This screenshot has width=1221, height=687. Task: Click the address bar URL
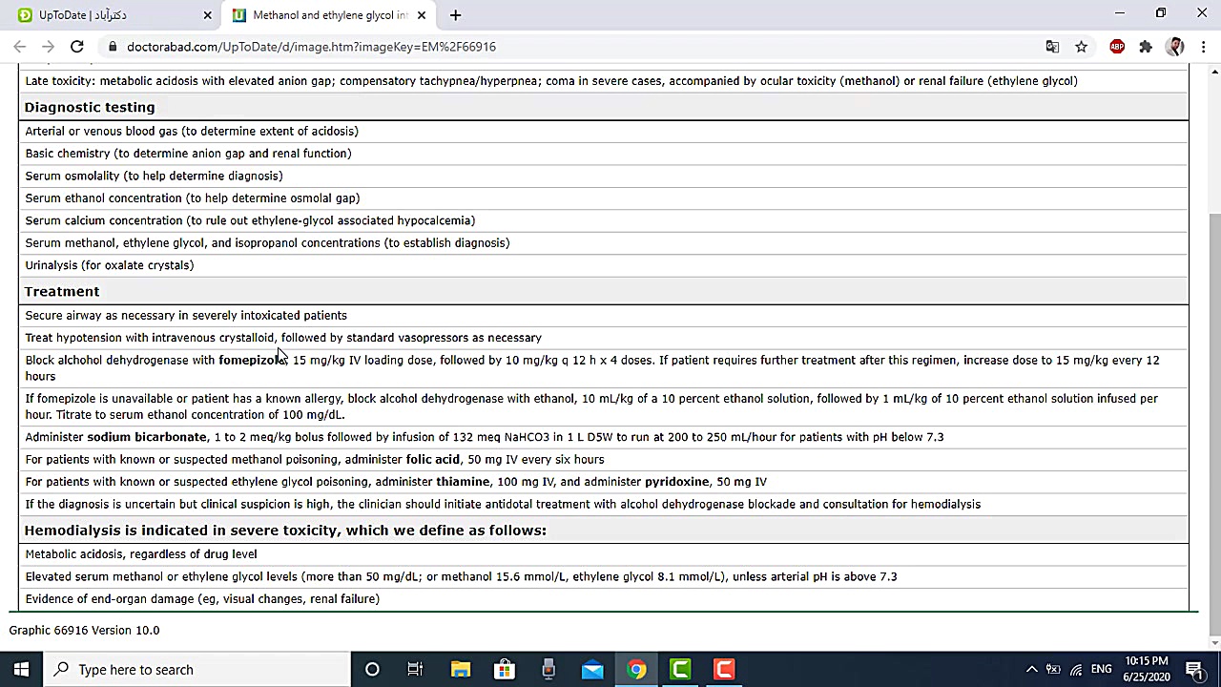coord(311,47)
